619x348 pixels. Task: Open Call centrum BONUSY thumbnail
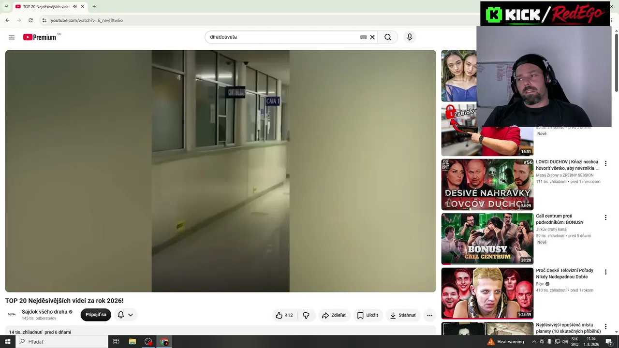[487, 239]
